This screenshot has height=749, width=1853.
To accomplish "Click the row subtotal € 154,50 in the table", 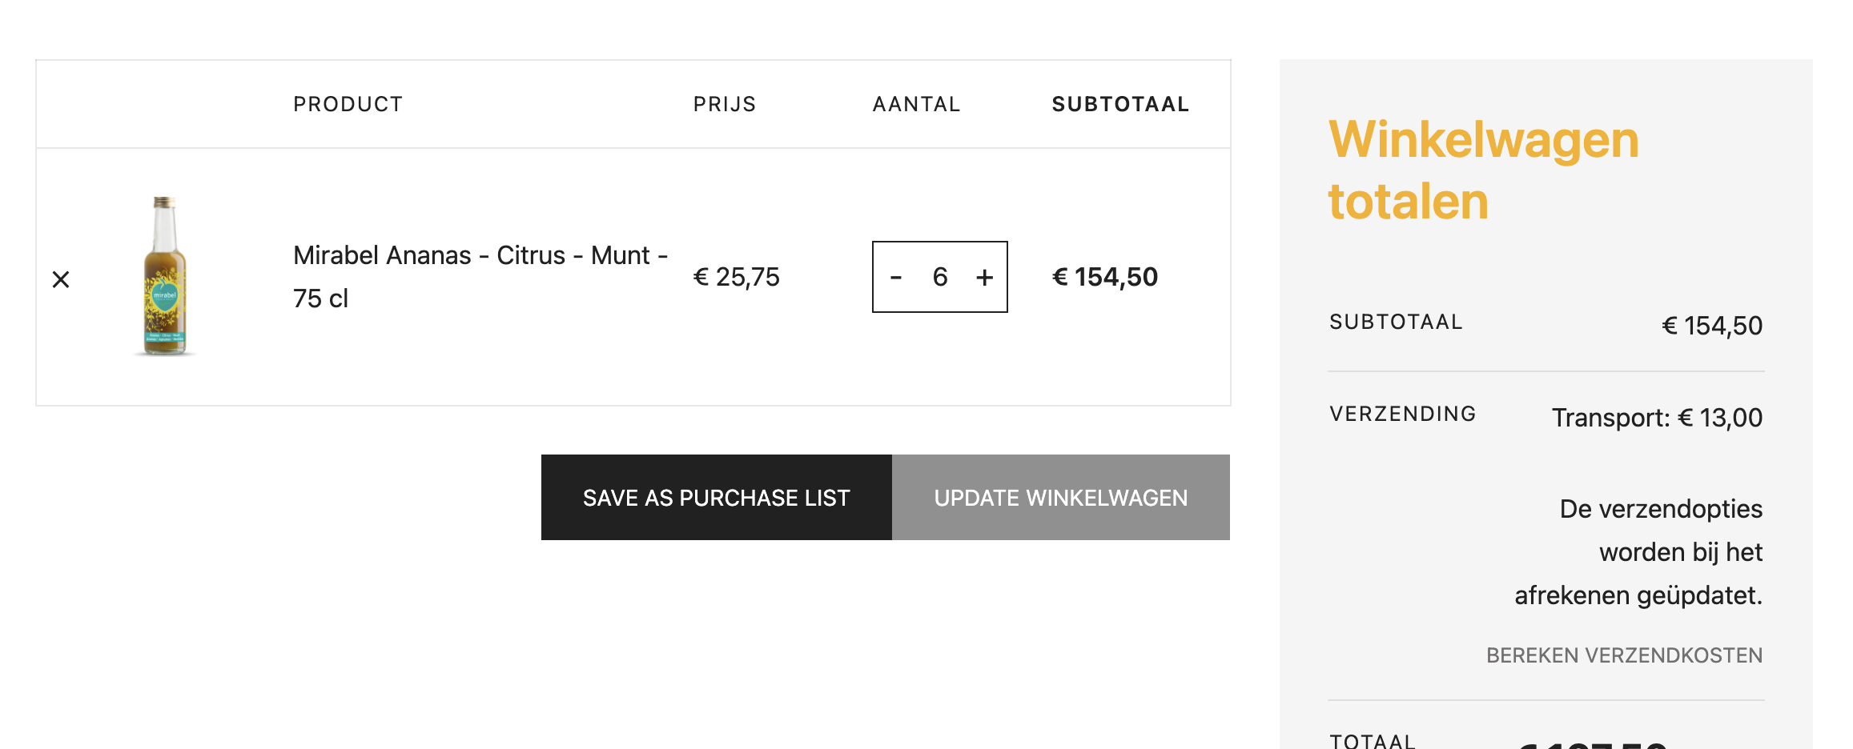I will point(1105,277).
